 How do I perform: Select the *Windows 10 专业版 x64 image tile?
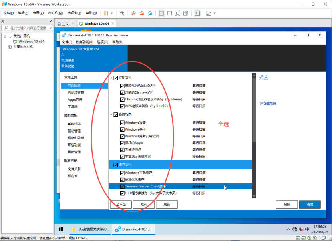pyautogui.click(x=94, y=58)
